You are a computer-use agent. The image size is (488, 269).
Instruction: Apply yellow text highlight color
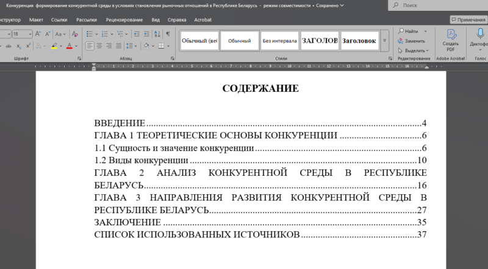point(54,46)
